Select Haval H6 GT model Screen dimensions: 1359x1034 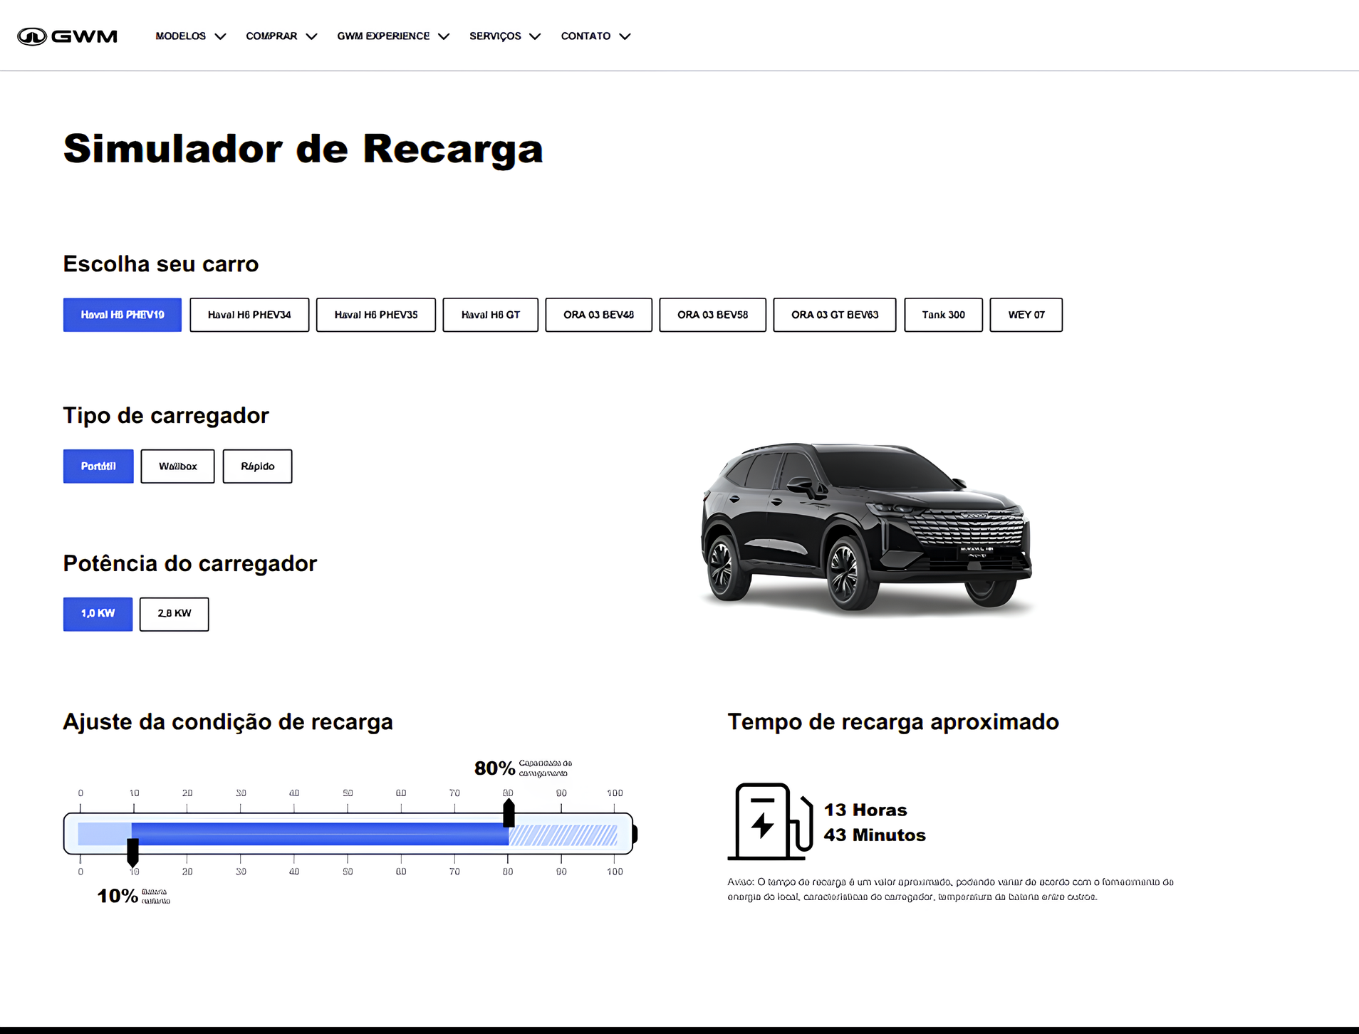coord(490,315)
